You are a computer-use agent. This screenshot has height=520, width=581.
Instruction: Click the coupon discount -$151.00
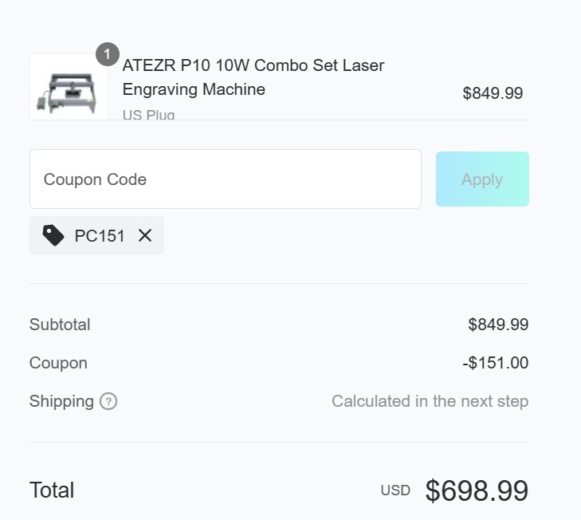click(495, 363)
